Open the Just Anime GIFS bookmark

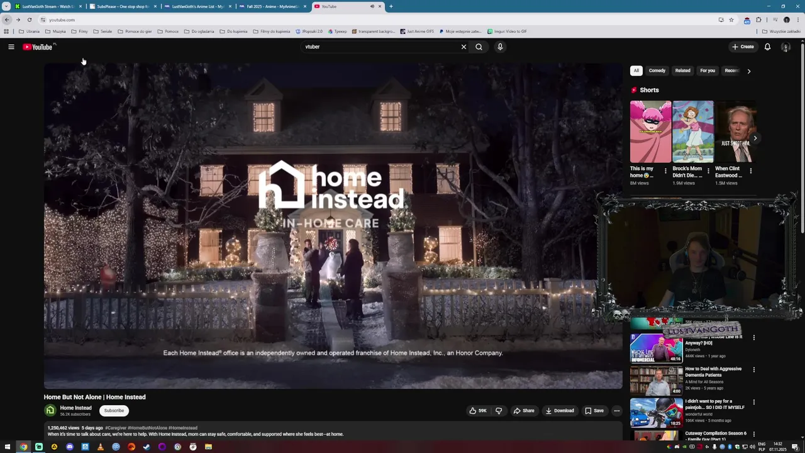click(x=417, y=31)
